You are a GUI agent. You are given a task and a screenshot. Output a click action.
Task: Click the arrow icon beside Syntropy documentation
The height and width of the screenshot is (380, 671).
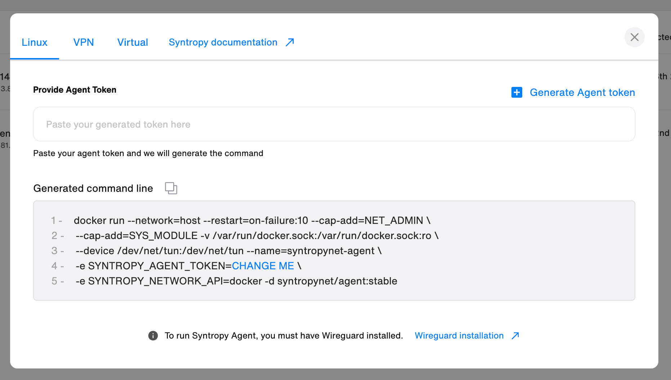click(290, 43)
